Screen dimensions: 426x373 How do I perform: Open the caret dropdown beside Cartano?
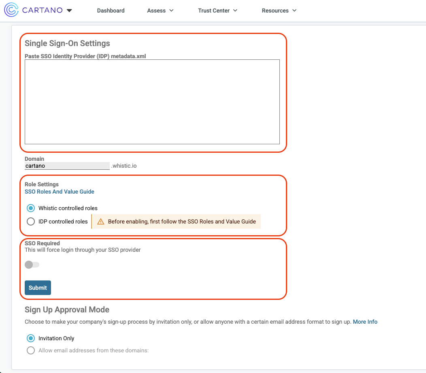pyautogui.click(x=69, y=11)
